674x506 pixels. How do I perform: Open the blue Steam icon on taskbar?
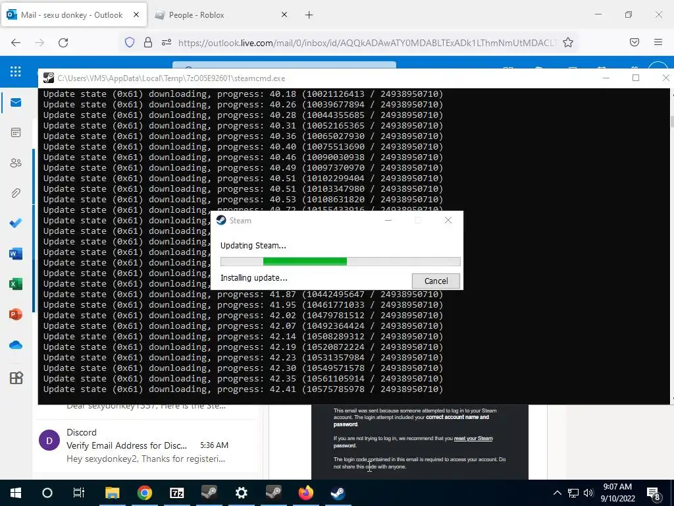338,493
